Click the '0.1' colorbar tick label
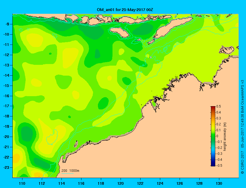 coord(218,130)
